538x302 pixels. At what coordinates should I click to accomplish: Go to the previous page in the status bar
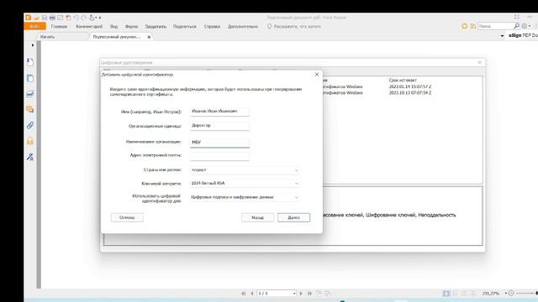[251, 294]
